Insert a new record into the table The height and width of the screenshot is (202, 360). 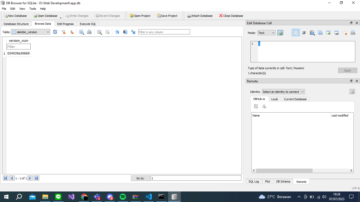99,32
